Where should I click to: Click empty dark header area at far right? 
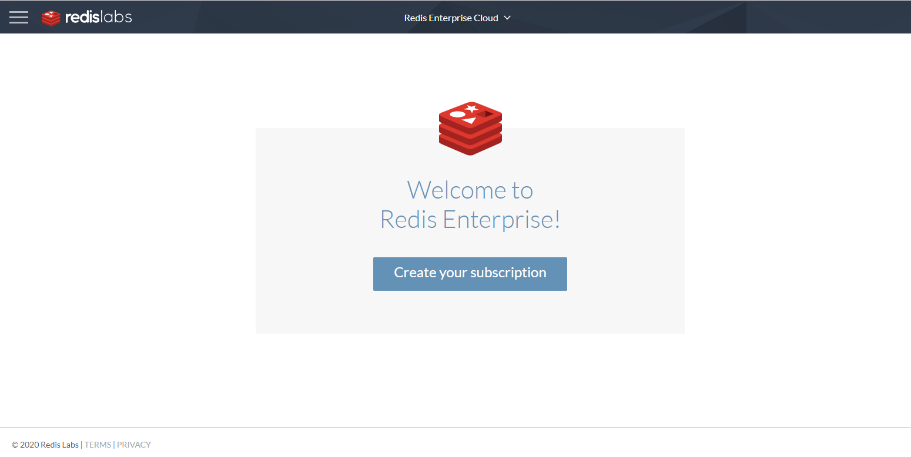pos(823,18)
